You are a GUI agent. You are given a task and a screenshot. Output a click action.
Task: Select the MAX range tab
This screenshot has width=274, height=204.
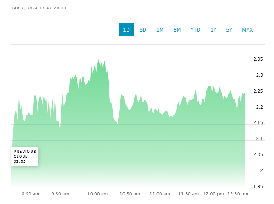(x=247, y=30)
